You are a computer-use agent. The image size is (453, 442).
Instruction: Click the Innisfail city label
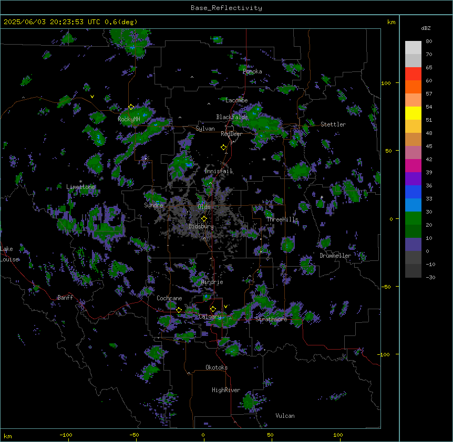[218, 171]
